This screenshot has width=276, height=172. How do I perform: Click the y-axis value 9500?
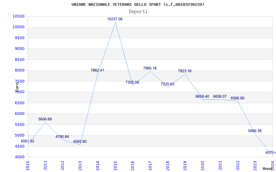[x=19, y=38]
